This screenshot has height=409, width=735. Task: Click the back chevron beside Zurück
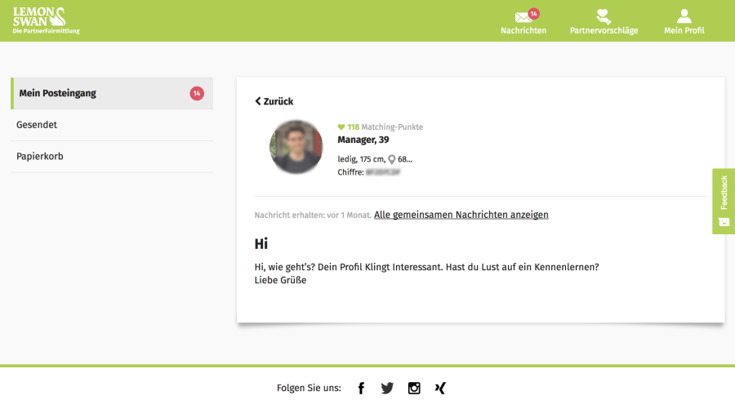(258, 101)
